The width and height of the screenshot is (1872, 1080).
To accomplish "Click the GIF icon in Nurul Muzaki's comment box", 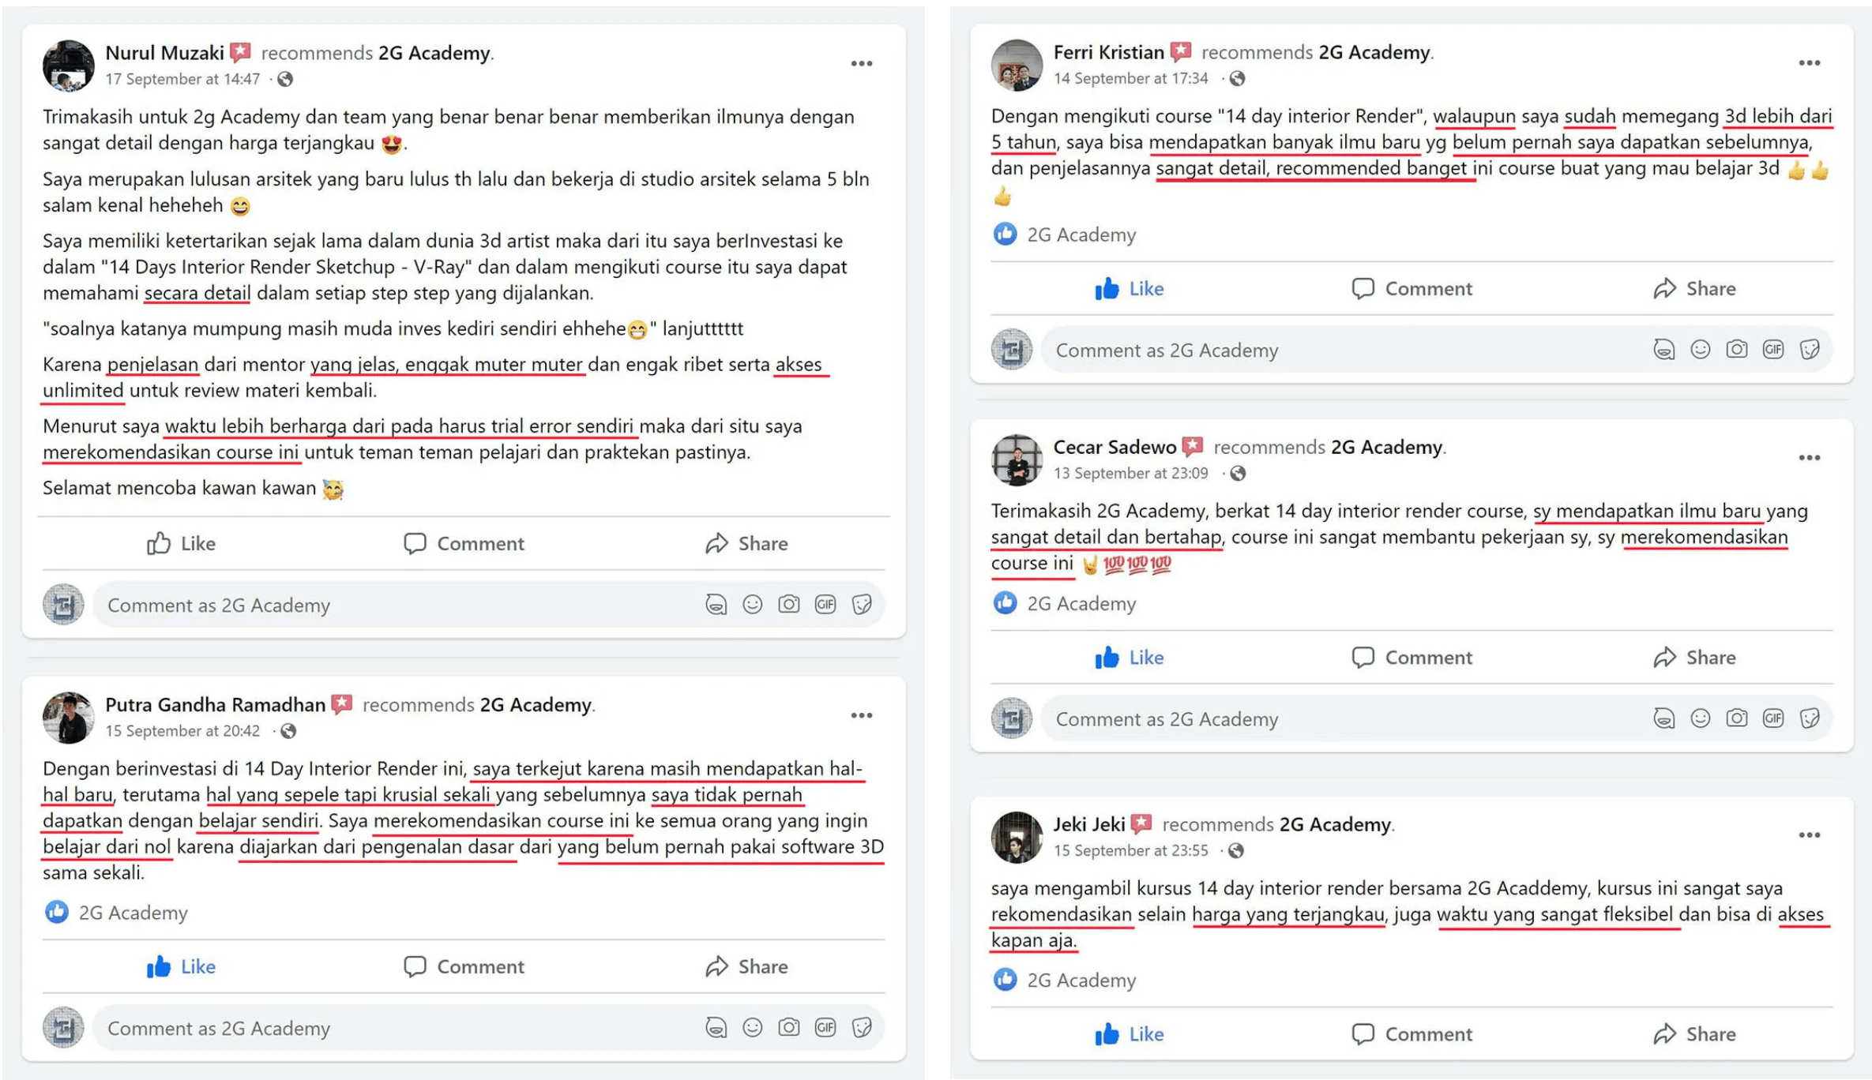I will click(825, 605).
